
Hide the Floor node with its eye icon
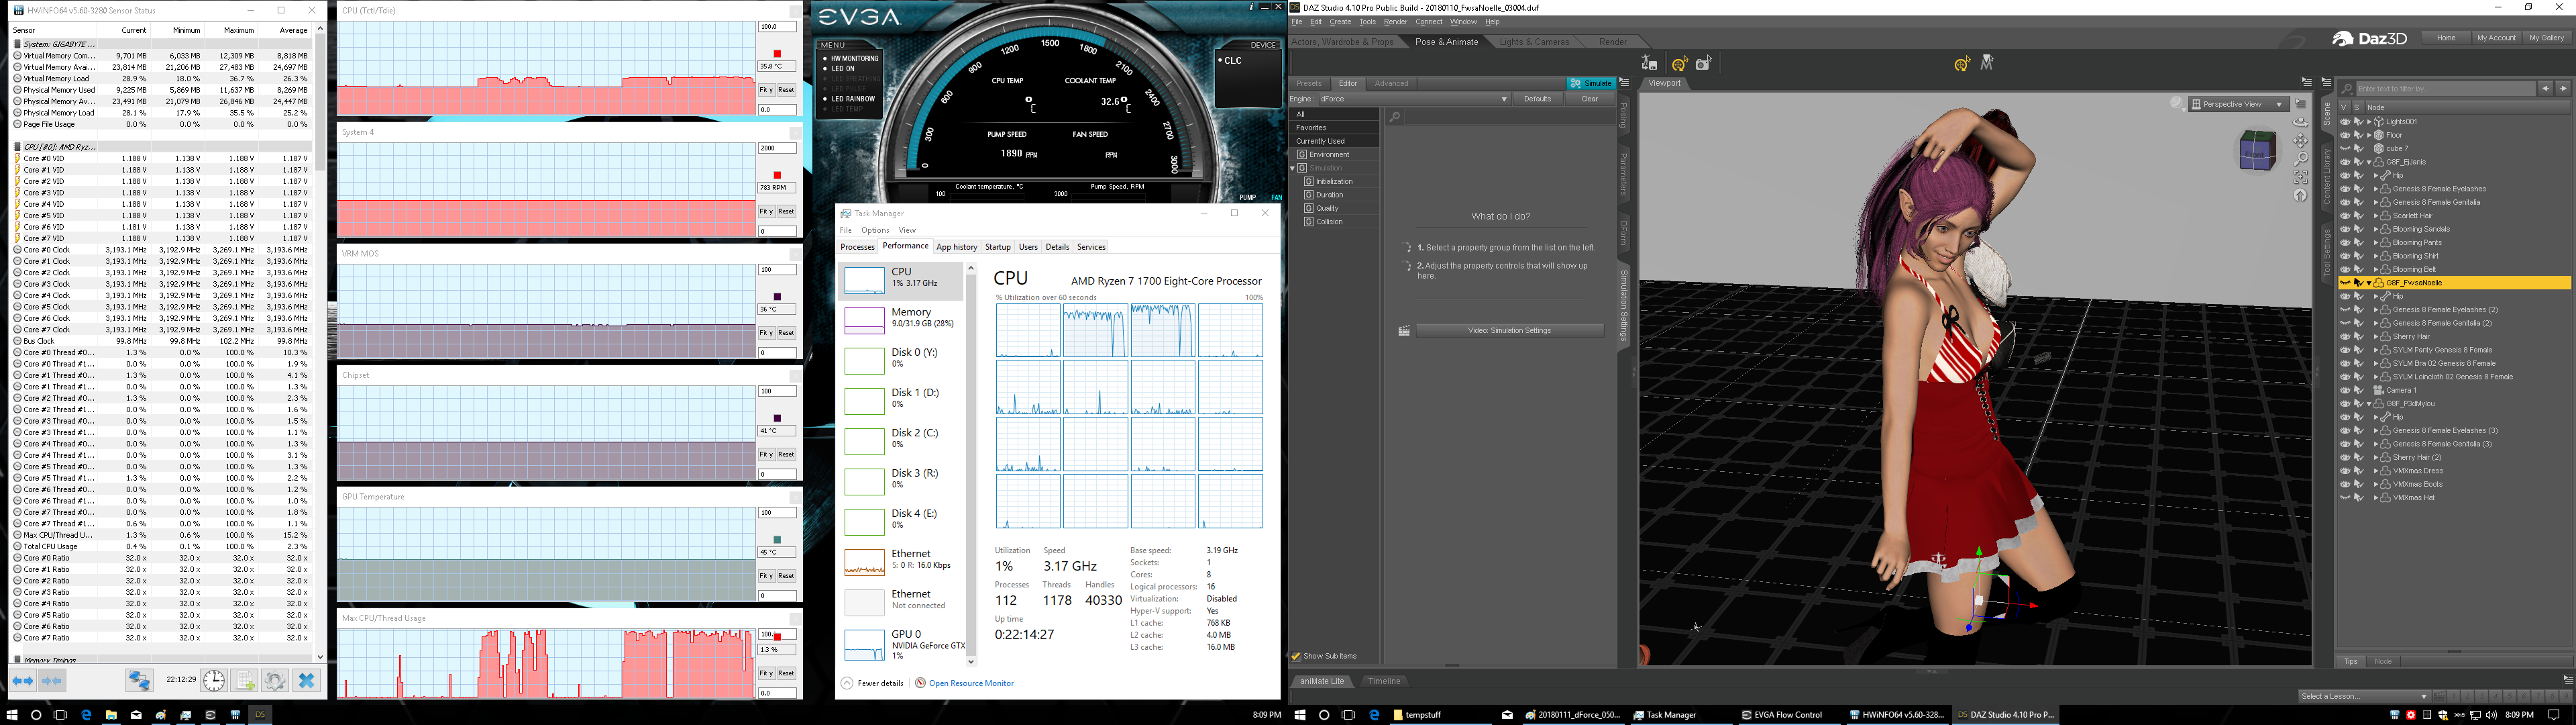2345,135
